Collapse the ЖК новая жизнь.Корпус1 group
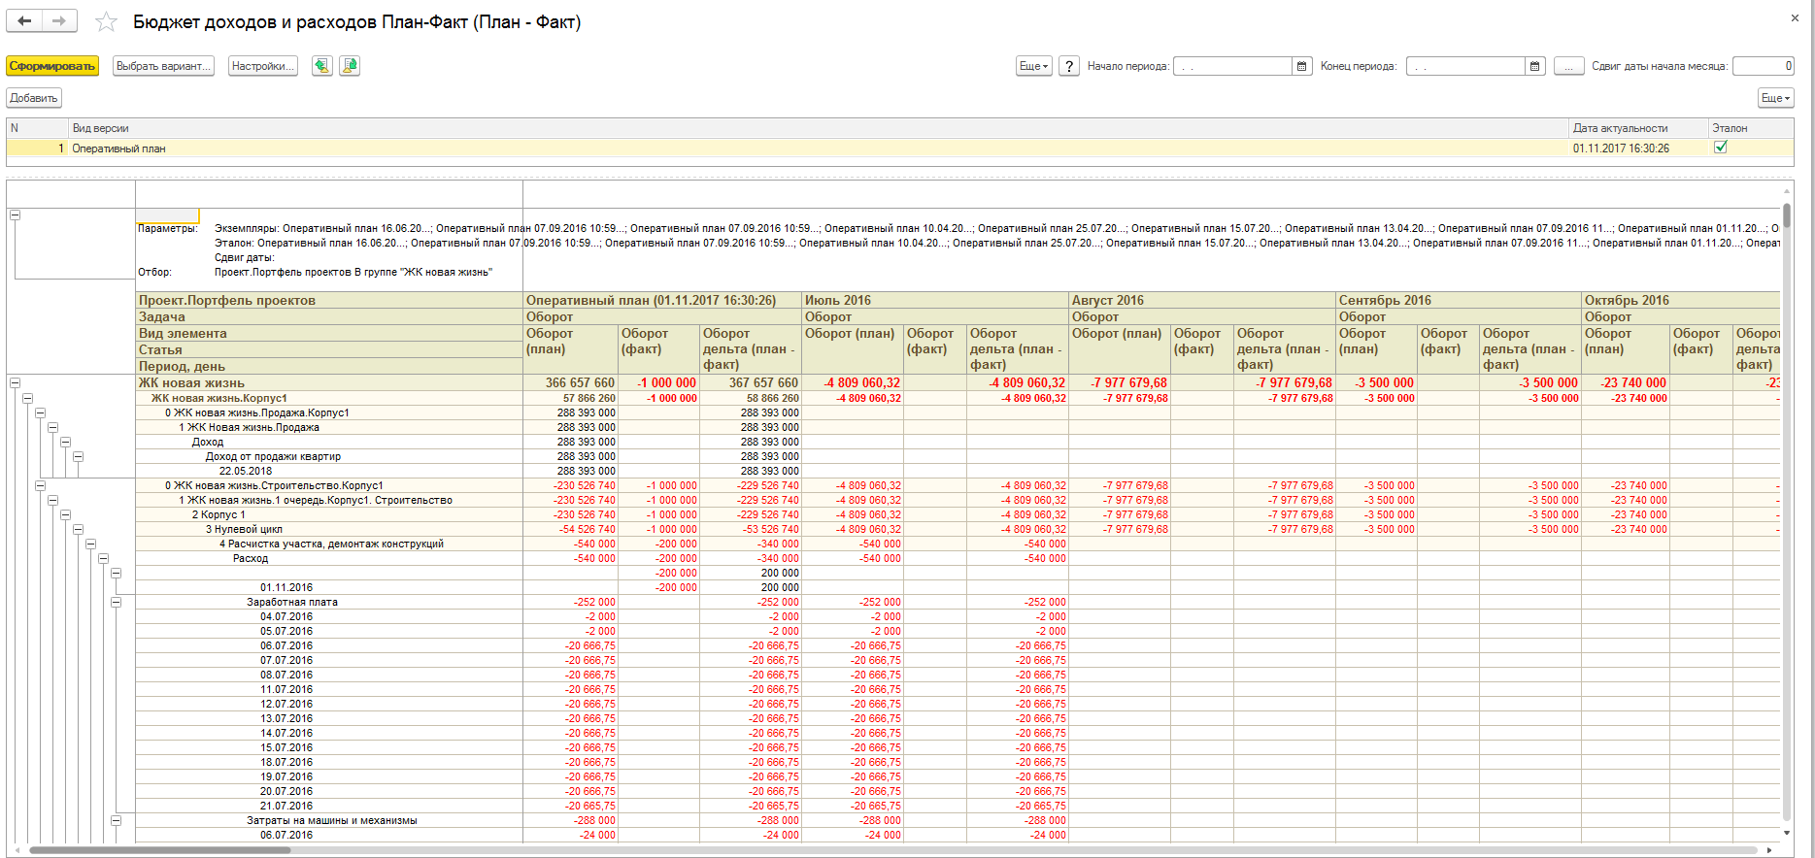Viewport: 1815px width, 858px height. [x=27, y=398]
